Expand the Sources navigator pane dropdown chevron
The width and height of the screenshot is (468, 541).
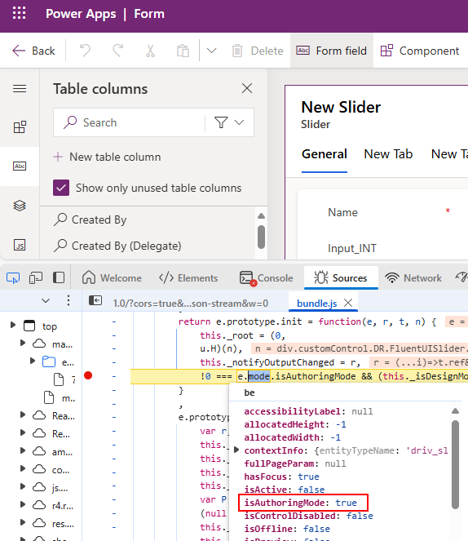coord(46,301)
